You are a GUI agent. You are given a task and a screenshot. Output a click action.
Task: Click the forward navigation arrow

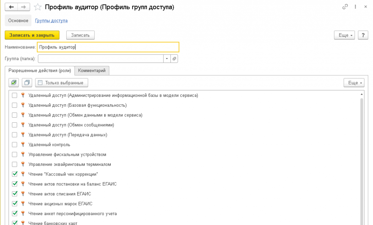(23, 7)
